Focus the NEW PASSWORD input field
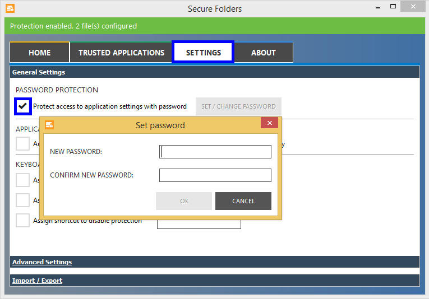429x299 pixels. (215, 152)
